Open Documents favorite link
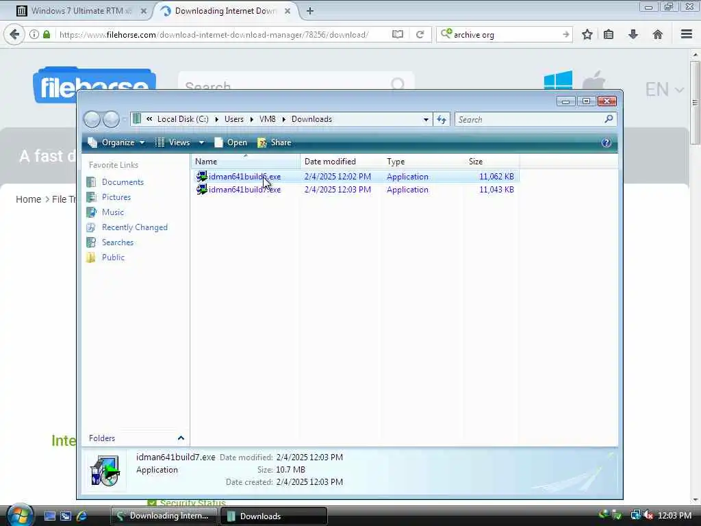This screenshot has width=701, height=526. click(115, 182)
